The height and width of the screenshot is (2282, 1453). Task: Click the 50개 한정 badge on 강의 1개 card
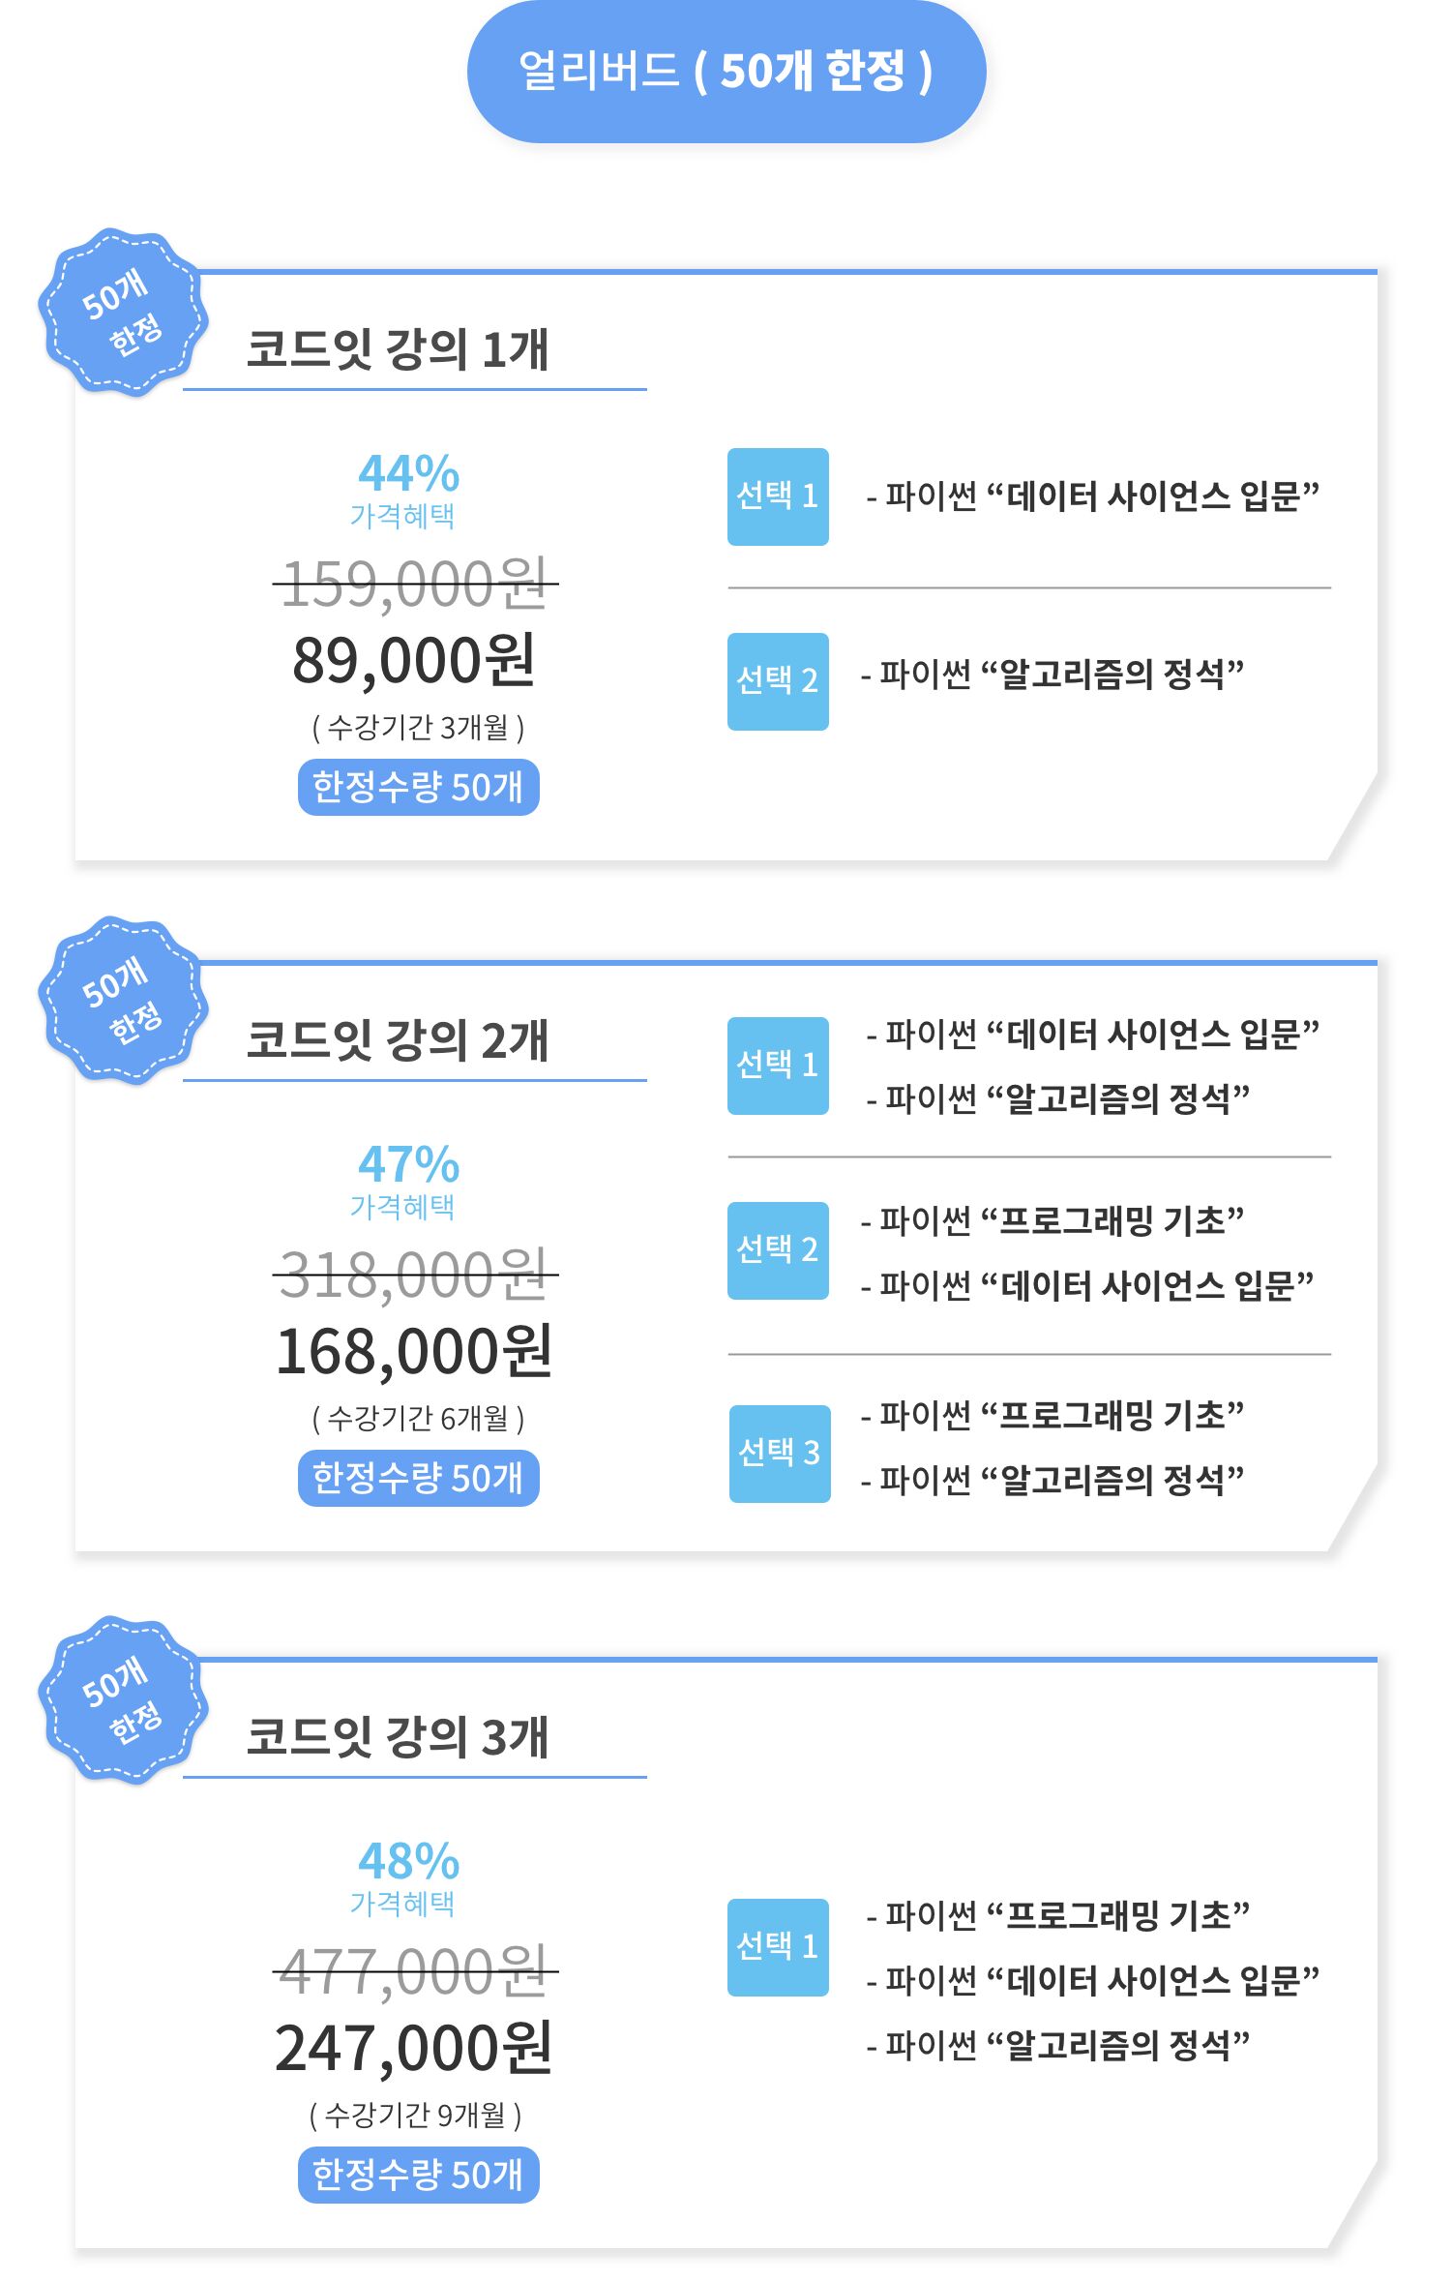point(121,313)
